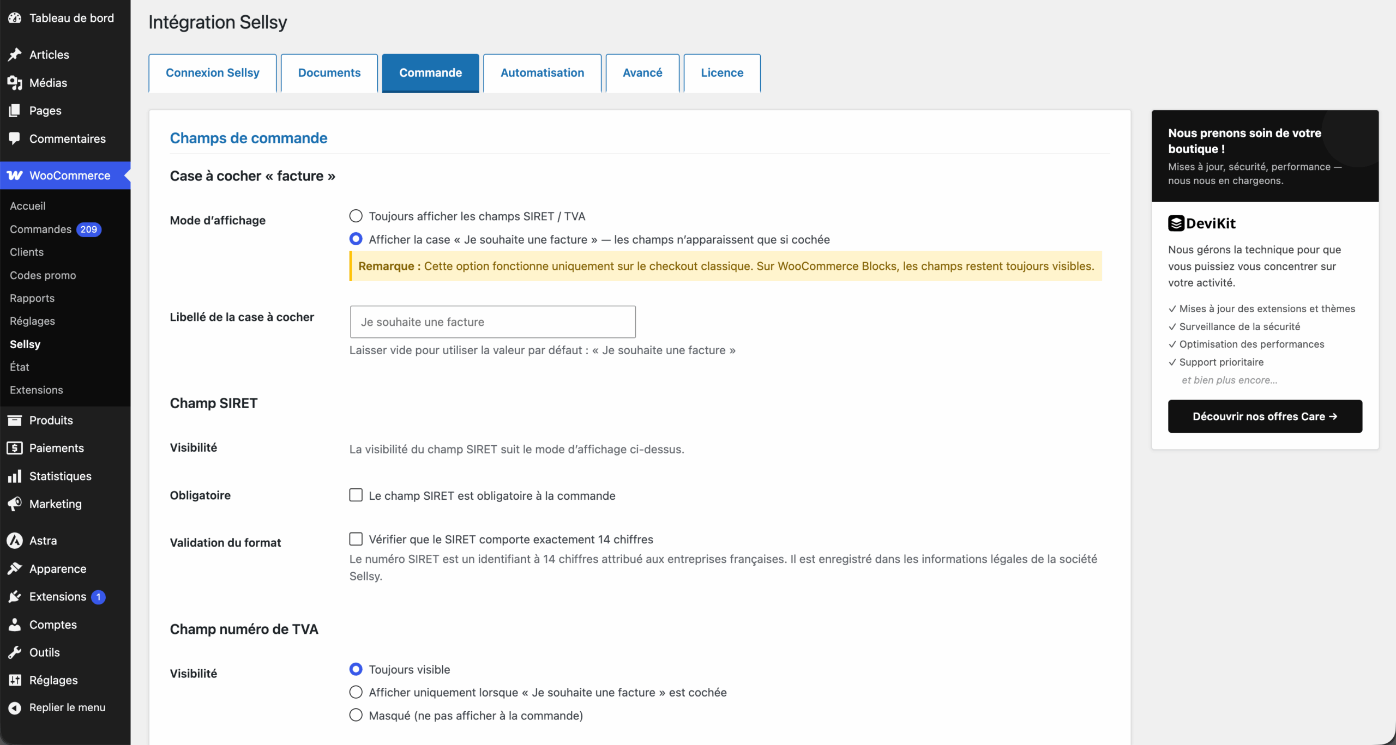Open the Clients submenu item
The image size is (1396, 745).
[x=27, y=252]
